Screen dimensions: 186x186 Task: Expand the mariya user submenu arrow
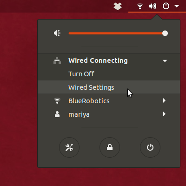coord(164,114)
